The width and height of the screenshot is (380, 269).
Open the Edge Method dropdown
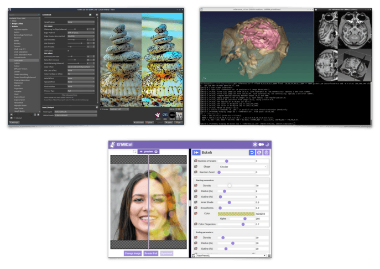81,33
